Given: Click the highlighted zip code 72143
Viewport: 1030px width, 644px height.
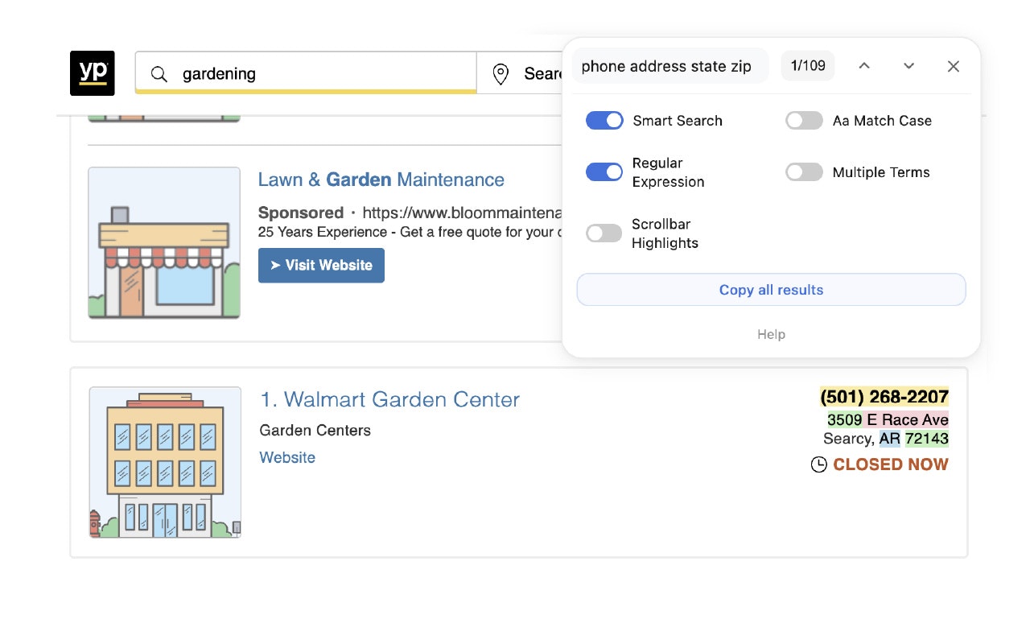Looking at the screenshot, I should pos(927,439).
